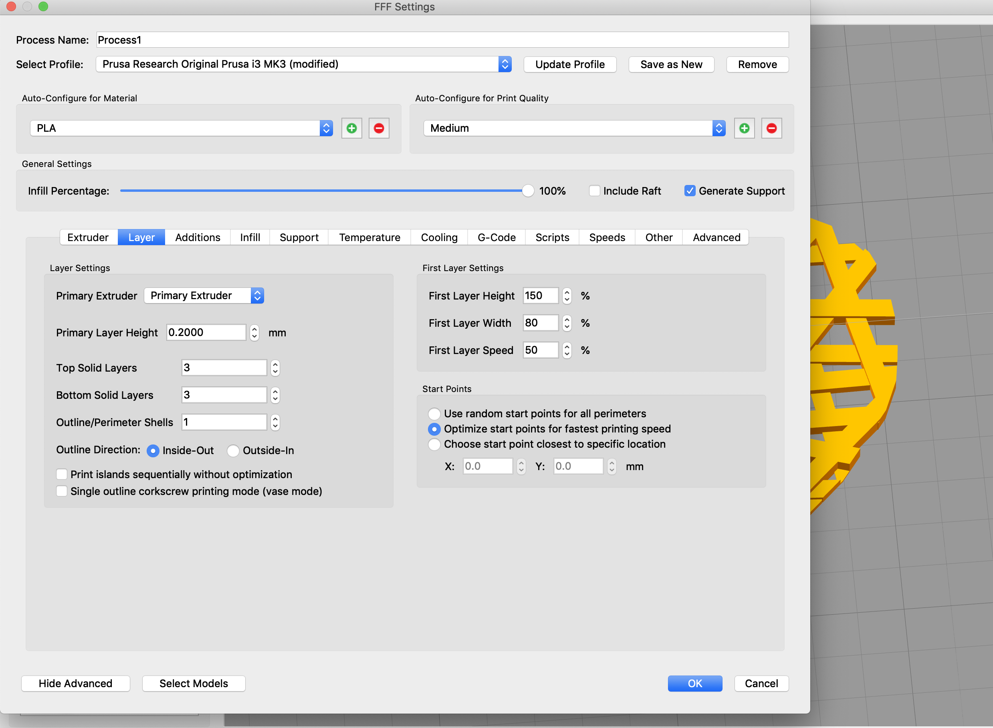Screen dimensions: 993x728
Task: Click Save as New button
Action: point(671,64)
